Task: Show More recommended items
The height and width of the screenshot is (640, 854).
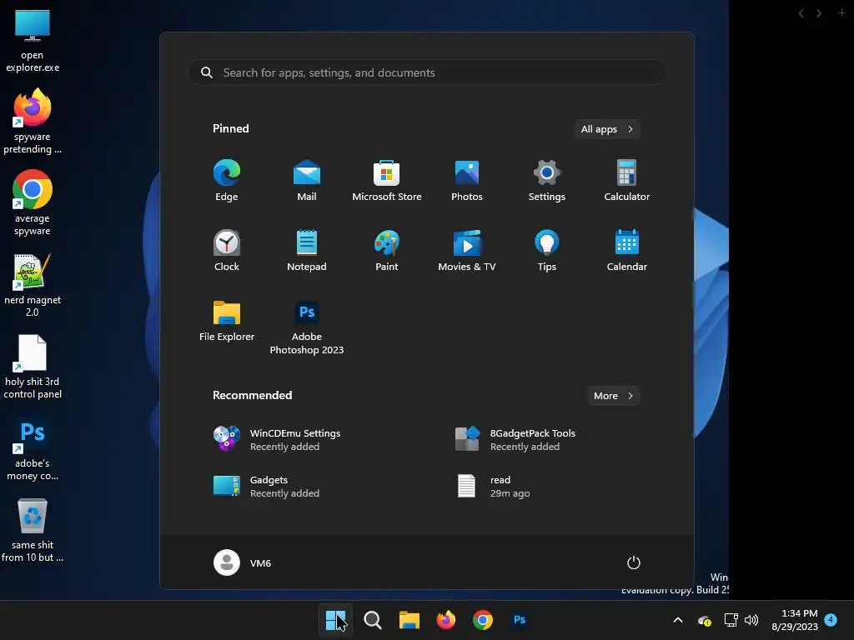Action: (x=613, y=396)
